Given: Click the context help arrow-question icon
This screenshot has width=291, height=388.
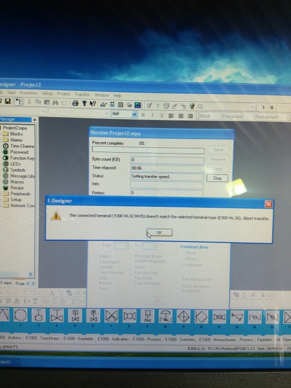Looking at the screenshot, I should pyautogui.click(x=93, y=104).
